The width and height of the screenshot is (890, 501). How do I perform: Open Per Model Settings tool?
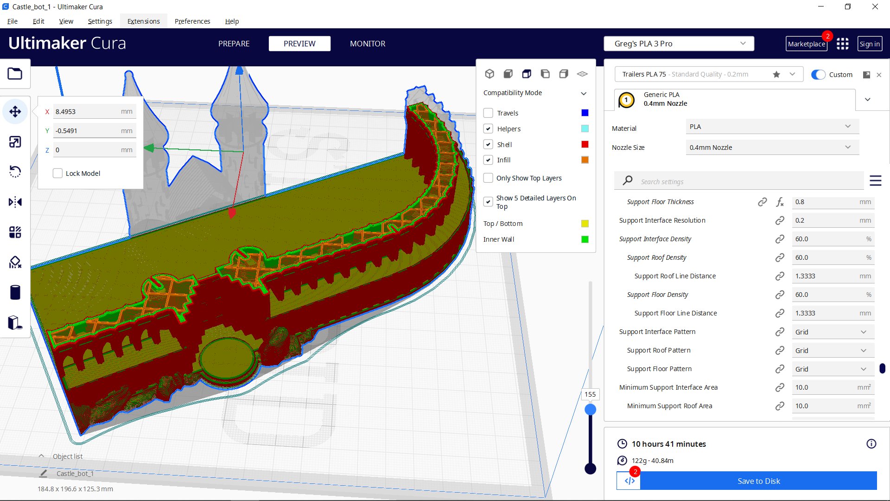coord(15,232)
